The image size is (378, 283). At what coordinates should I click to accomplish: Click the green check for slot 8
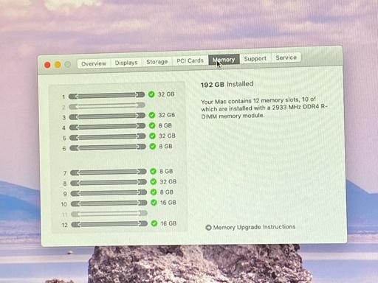pos(154,181)
